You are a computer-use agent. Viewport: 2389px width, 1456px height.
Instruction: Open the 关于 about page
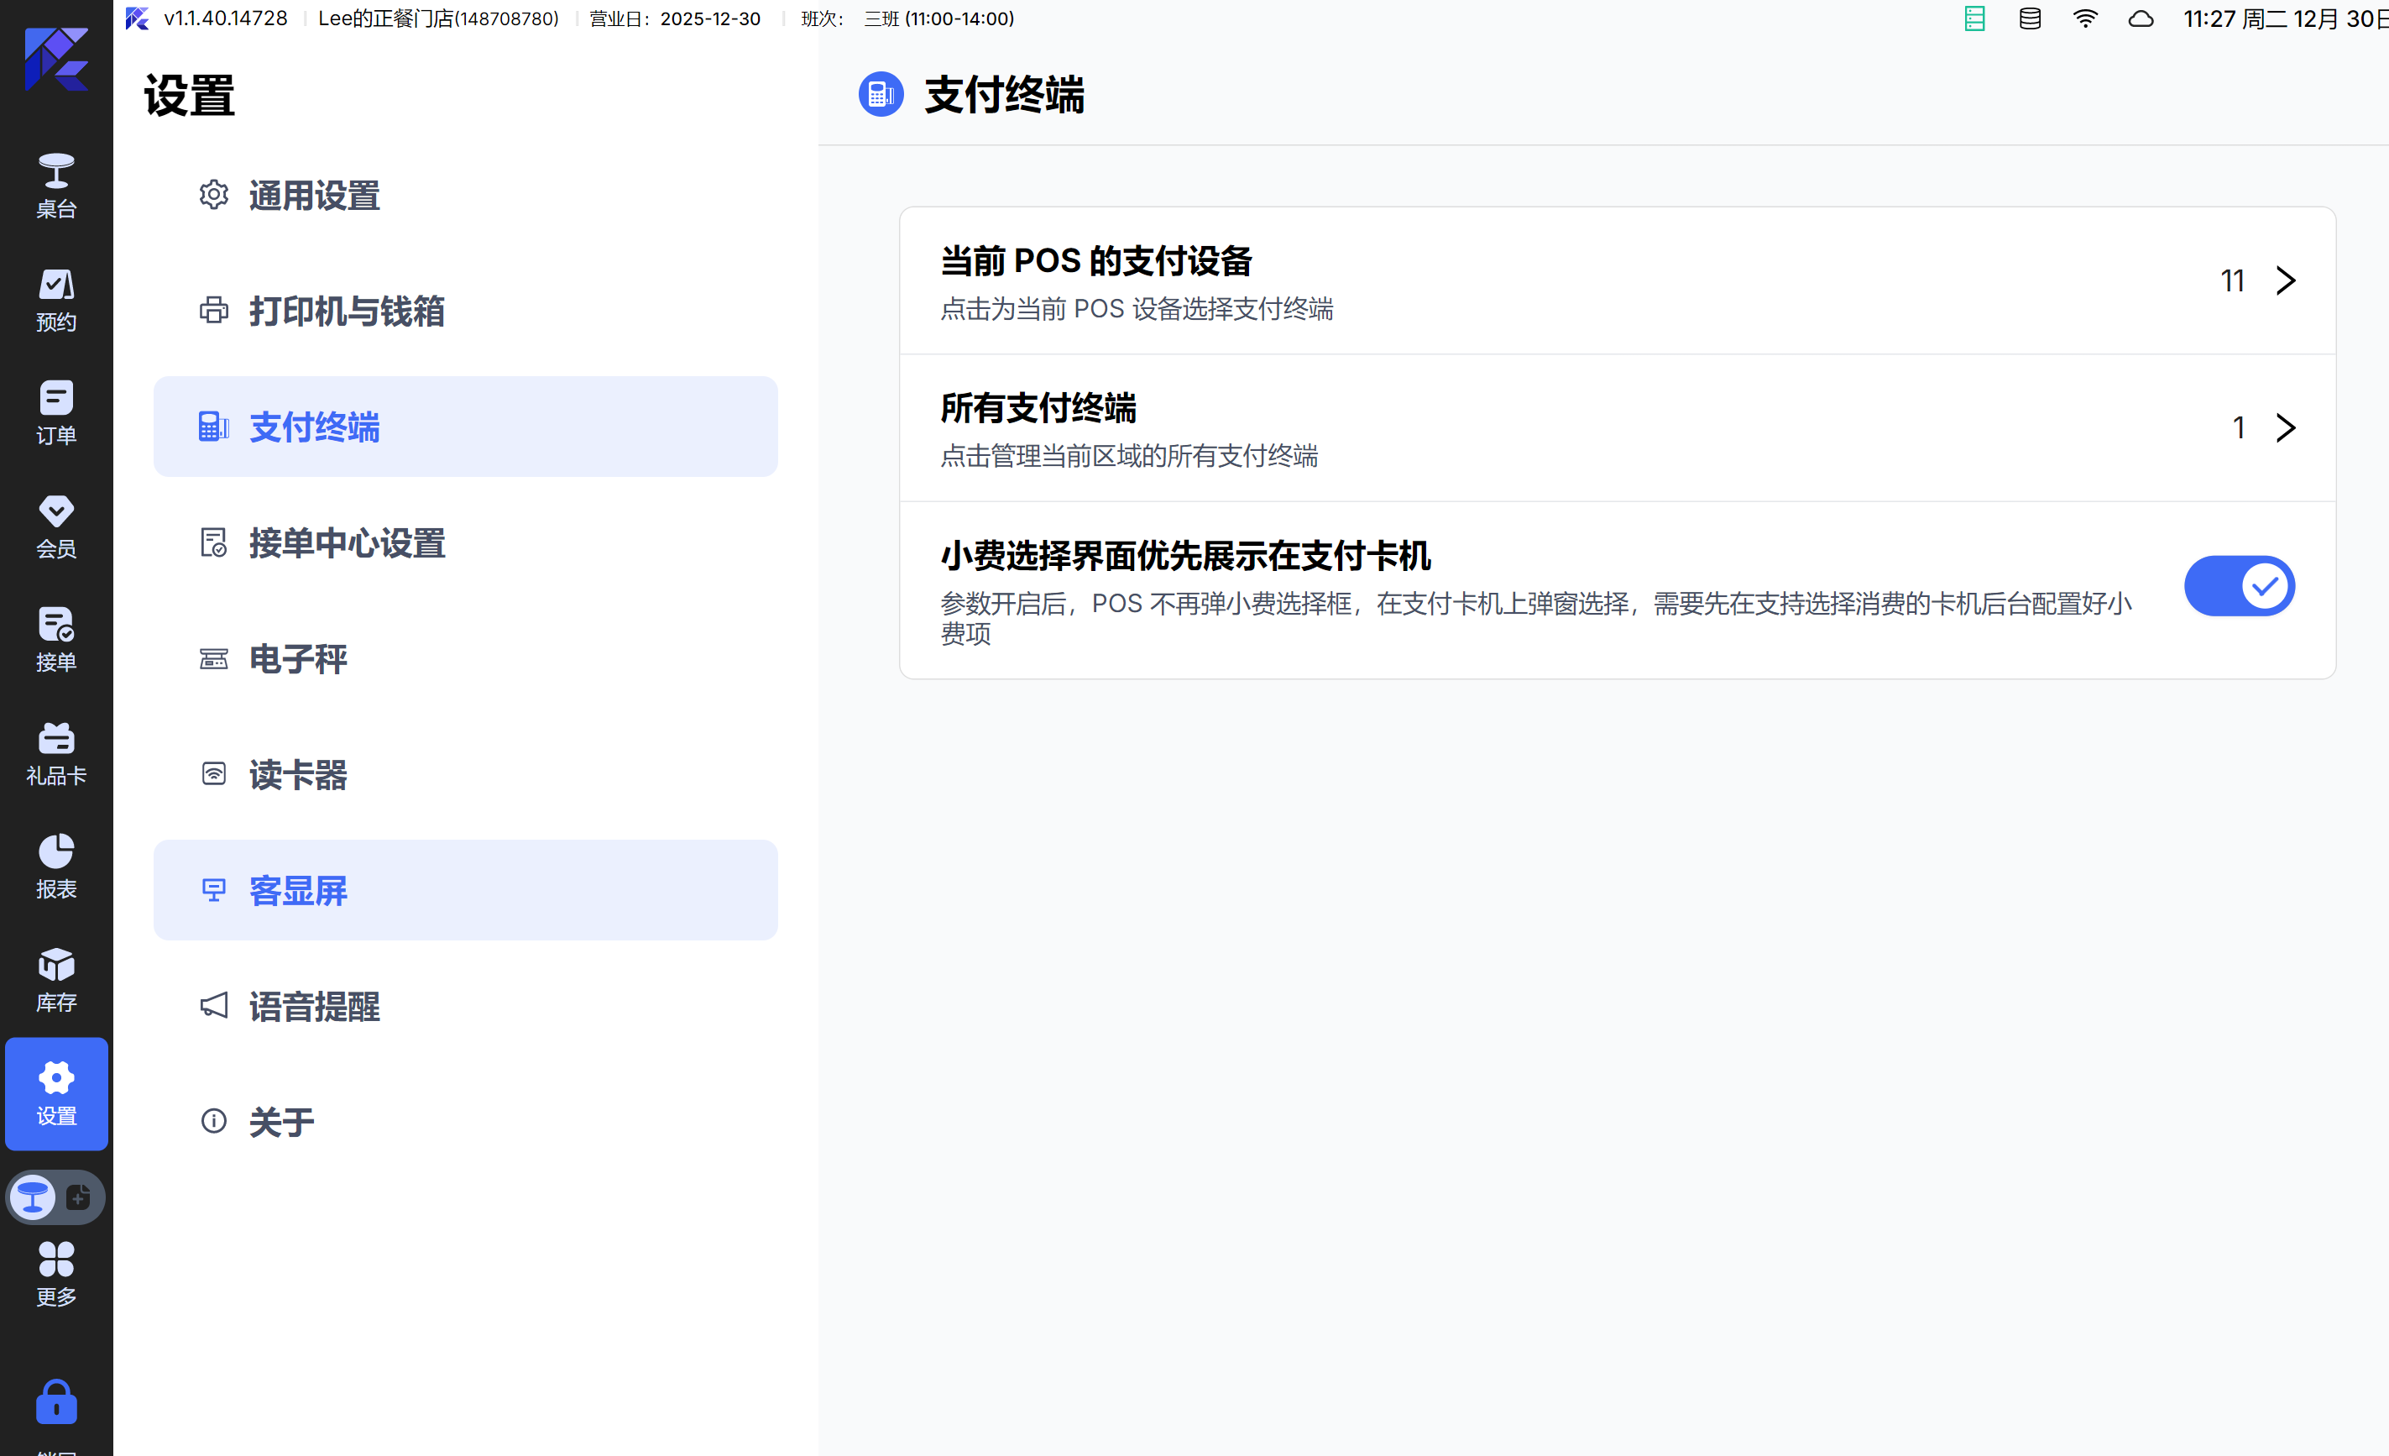point(281,1123)
